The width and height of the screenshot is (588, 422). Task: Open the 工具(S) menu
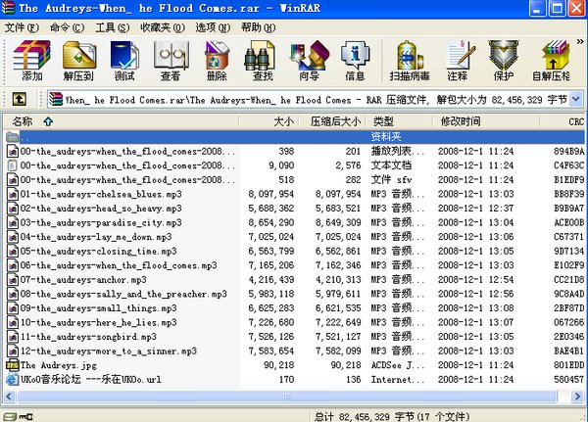112,27
